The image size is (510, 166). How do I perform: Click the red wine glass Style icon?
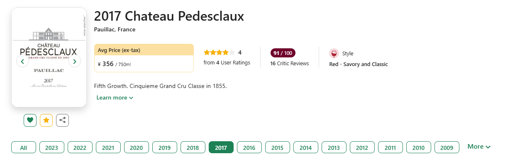[334, 53]
